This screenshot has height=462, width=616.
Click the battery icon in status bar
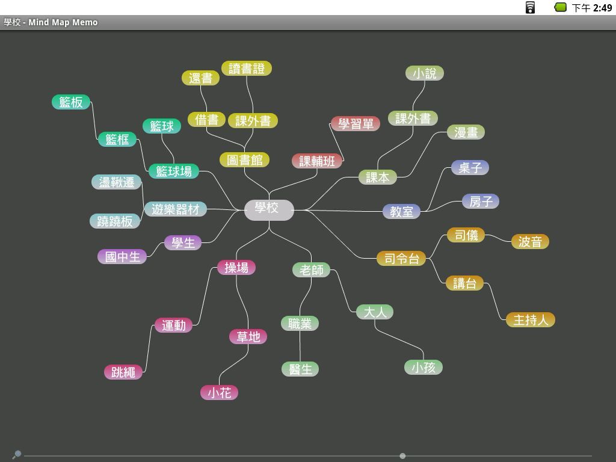(560, 7)
